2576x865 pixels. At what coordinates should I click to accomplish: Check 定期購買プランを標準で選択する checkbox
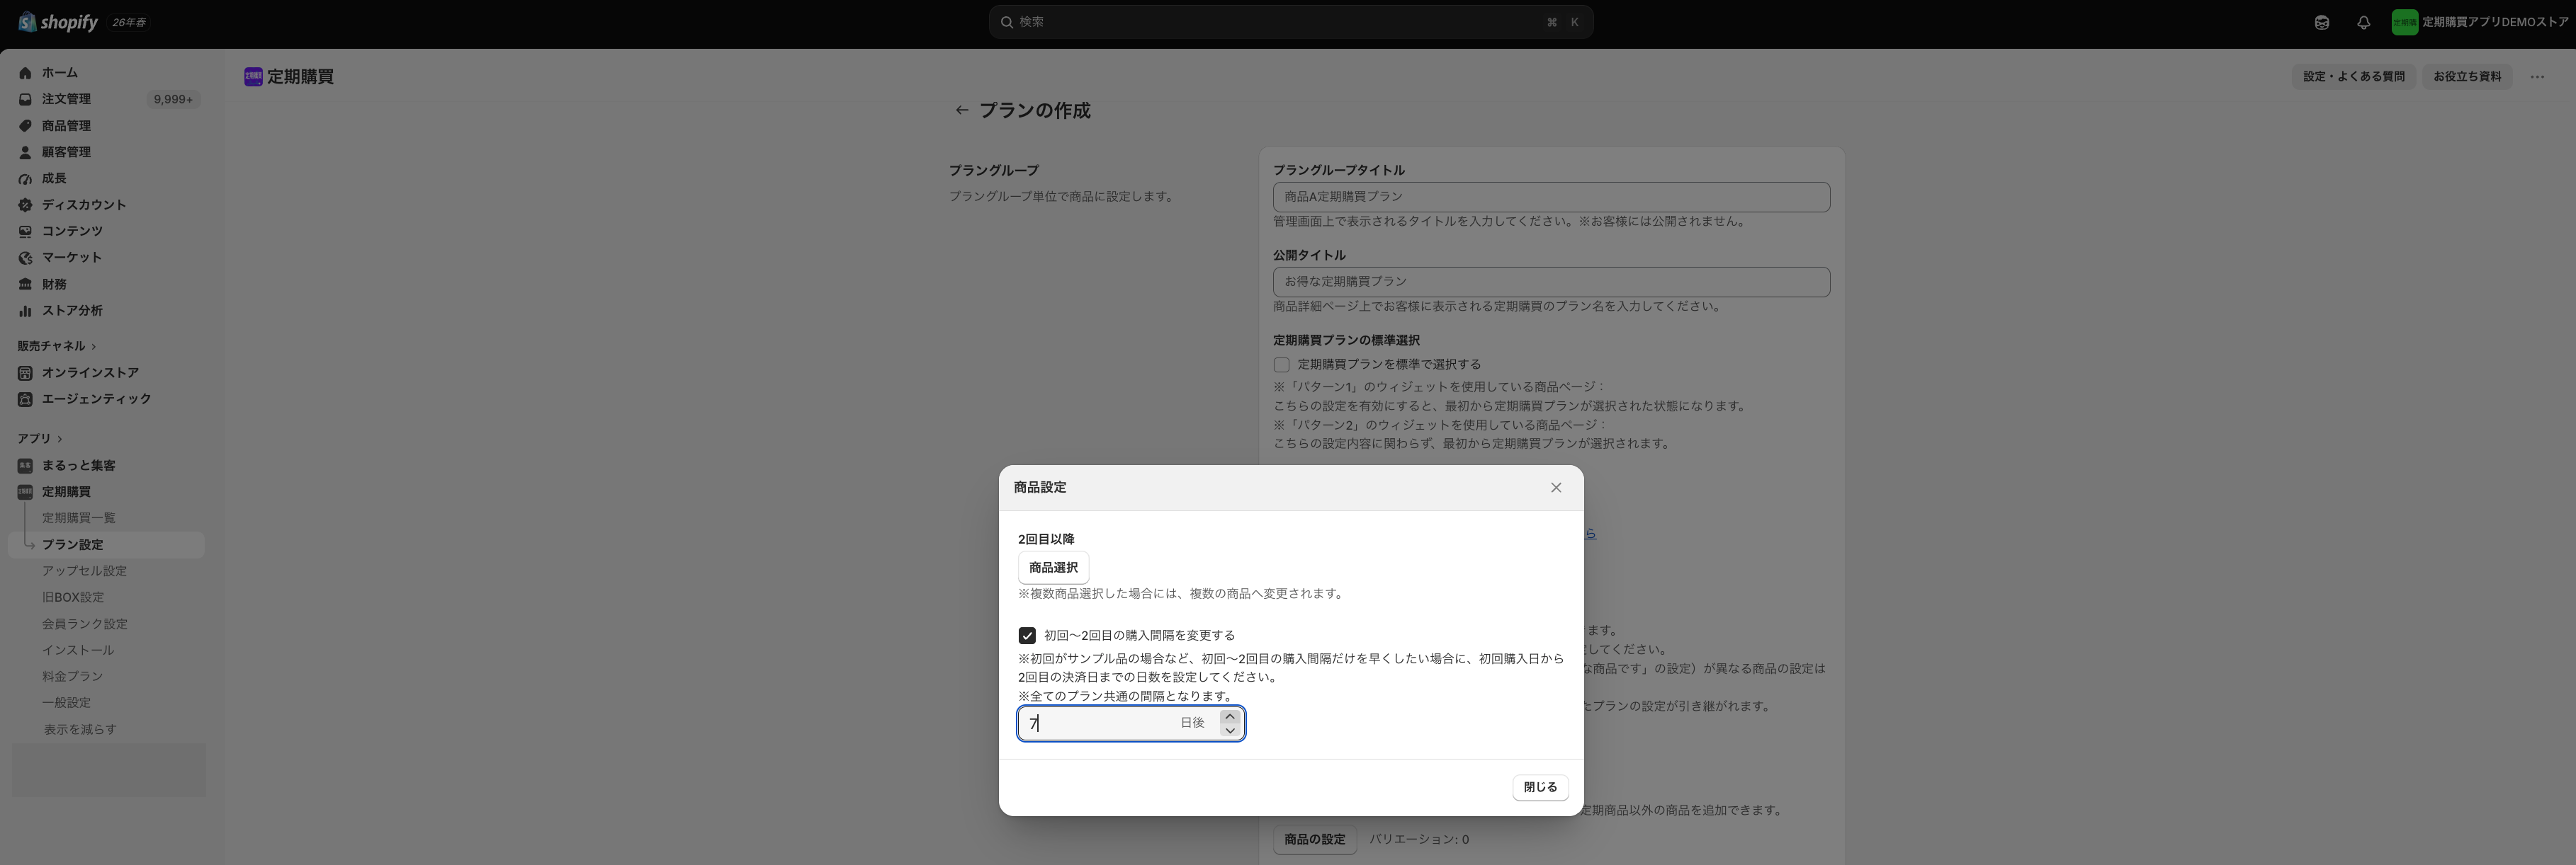pyautogui.click(x=1281, y=365)
